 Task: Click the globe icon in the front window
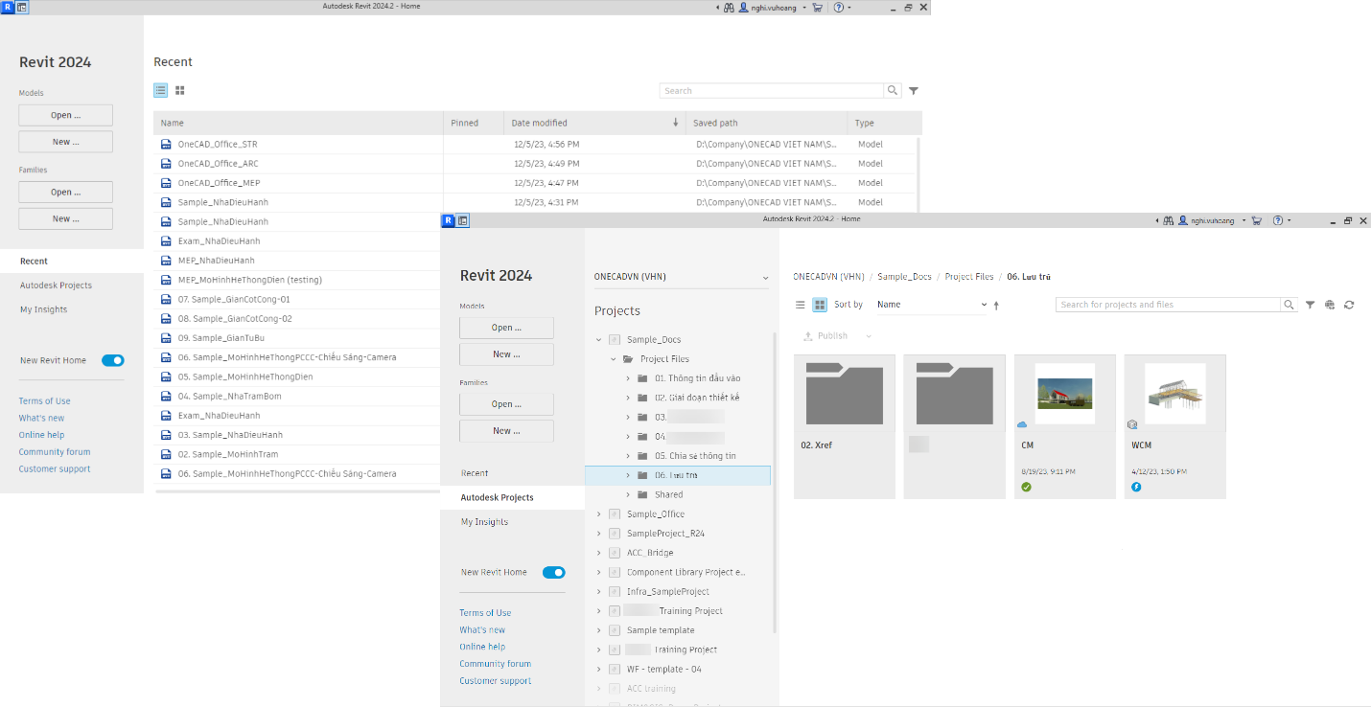click(1330, 305)
